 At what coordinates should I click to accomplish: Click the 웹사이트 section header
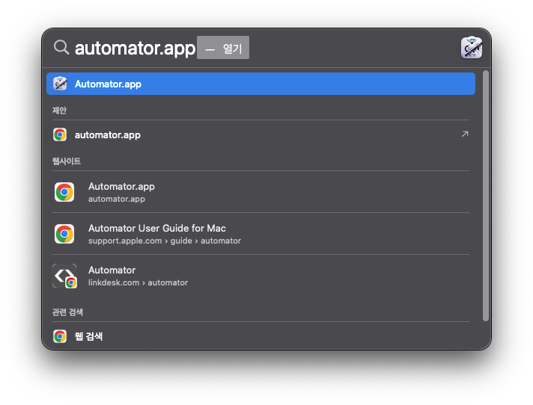coord(67,161)
